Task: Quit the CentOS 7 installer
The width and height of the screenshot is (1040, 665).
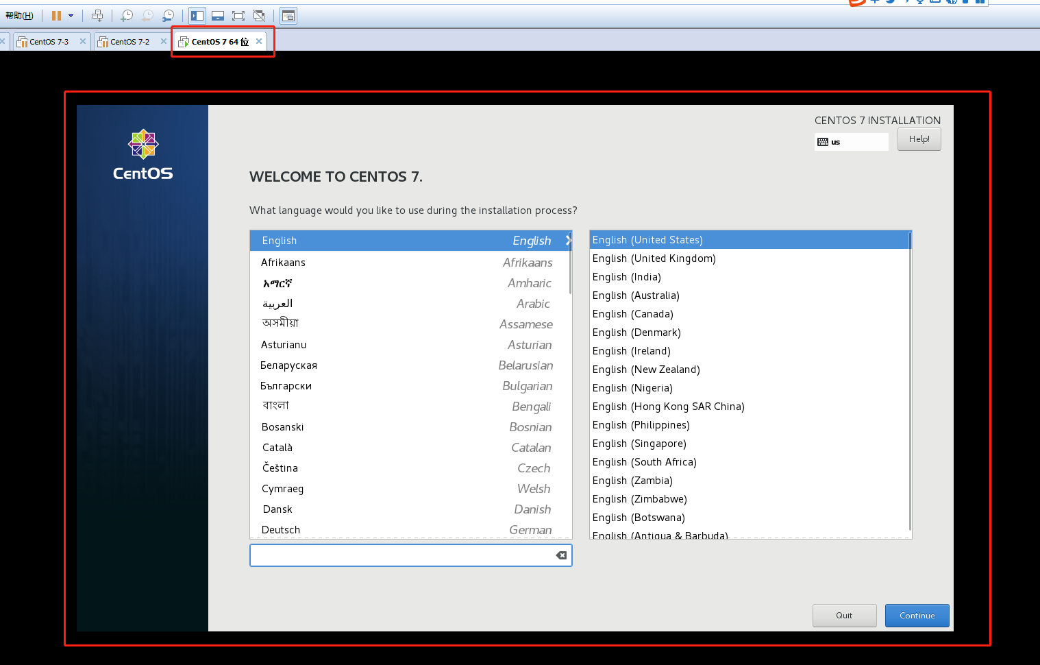Action: 844,616
